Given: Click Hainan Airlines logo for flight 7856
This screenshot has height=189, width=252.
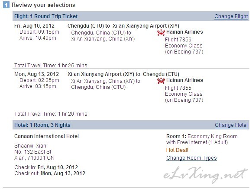Looking at the screenshot, I should tap(161, 32).
